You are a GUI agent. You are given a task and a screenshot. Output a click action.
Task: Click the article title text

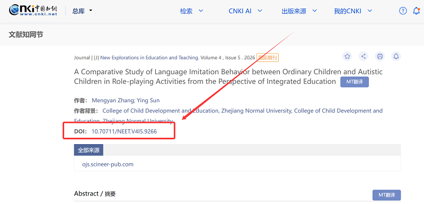[228, 76]
